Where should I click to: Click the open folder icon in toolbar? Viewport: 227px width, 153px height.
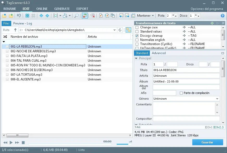coord(4,16)
